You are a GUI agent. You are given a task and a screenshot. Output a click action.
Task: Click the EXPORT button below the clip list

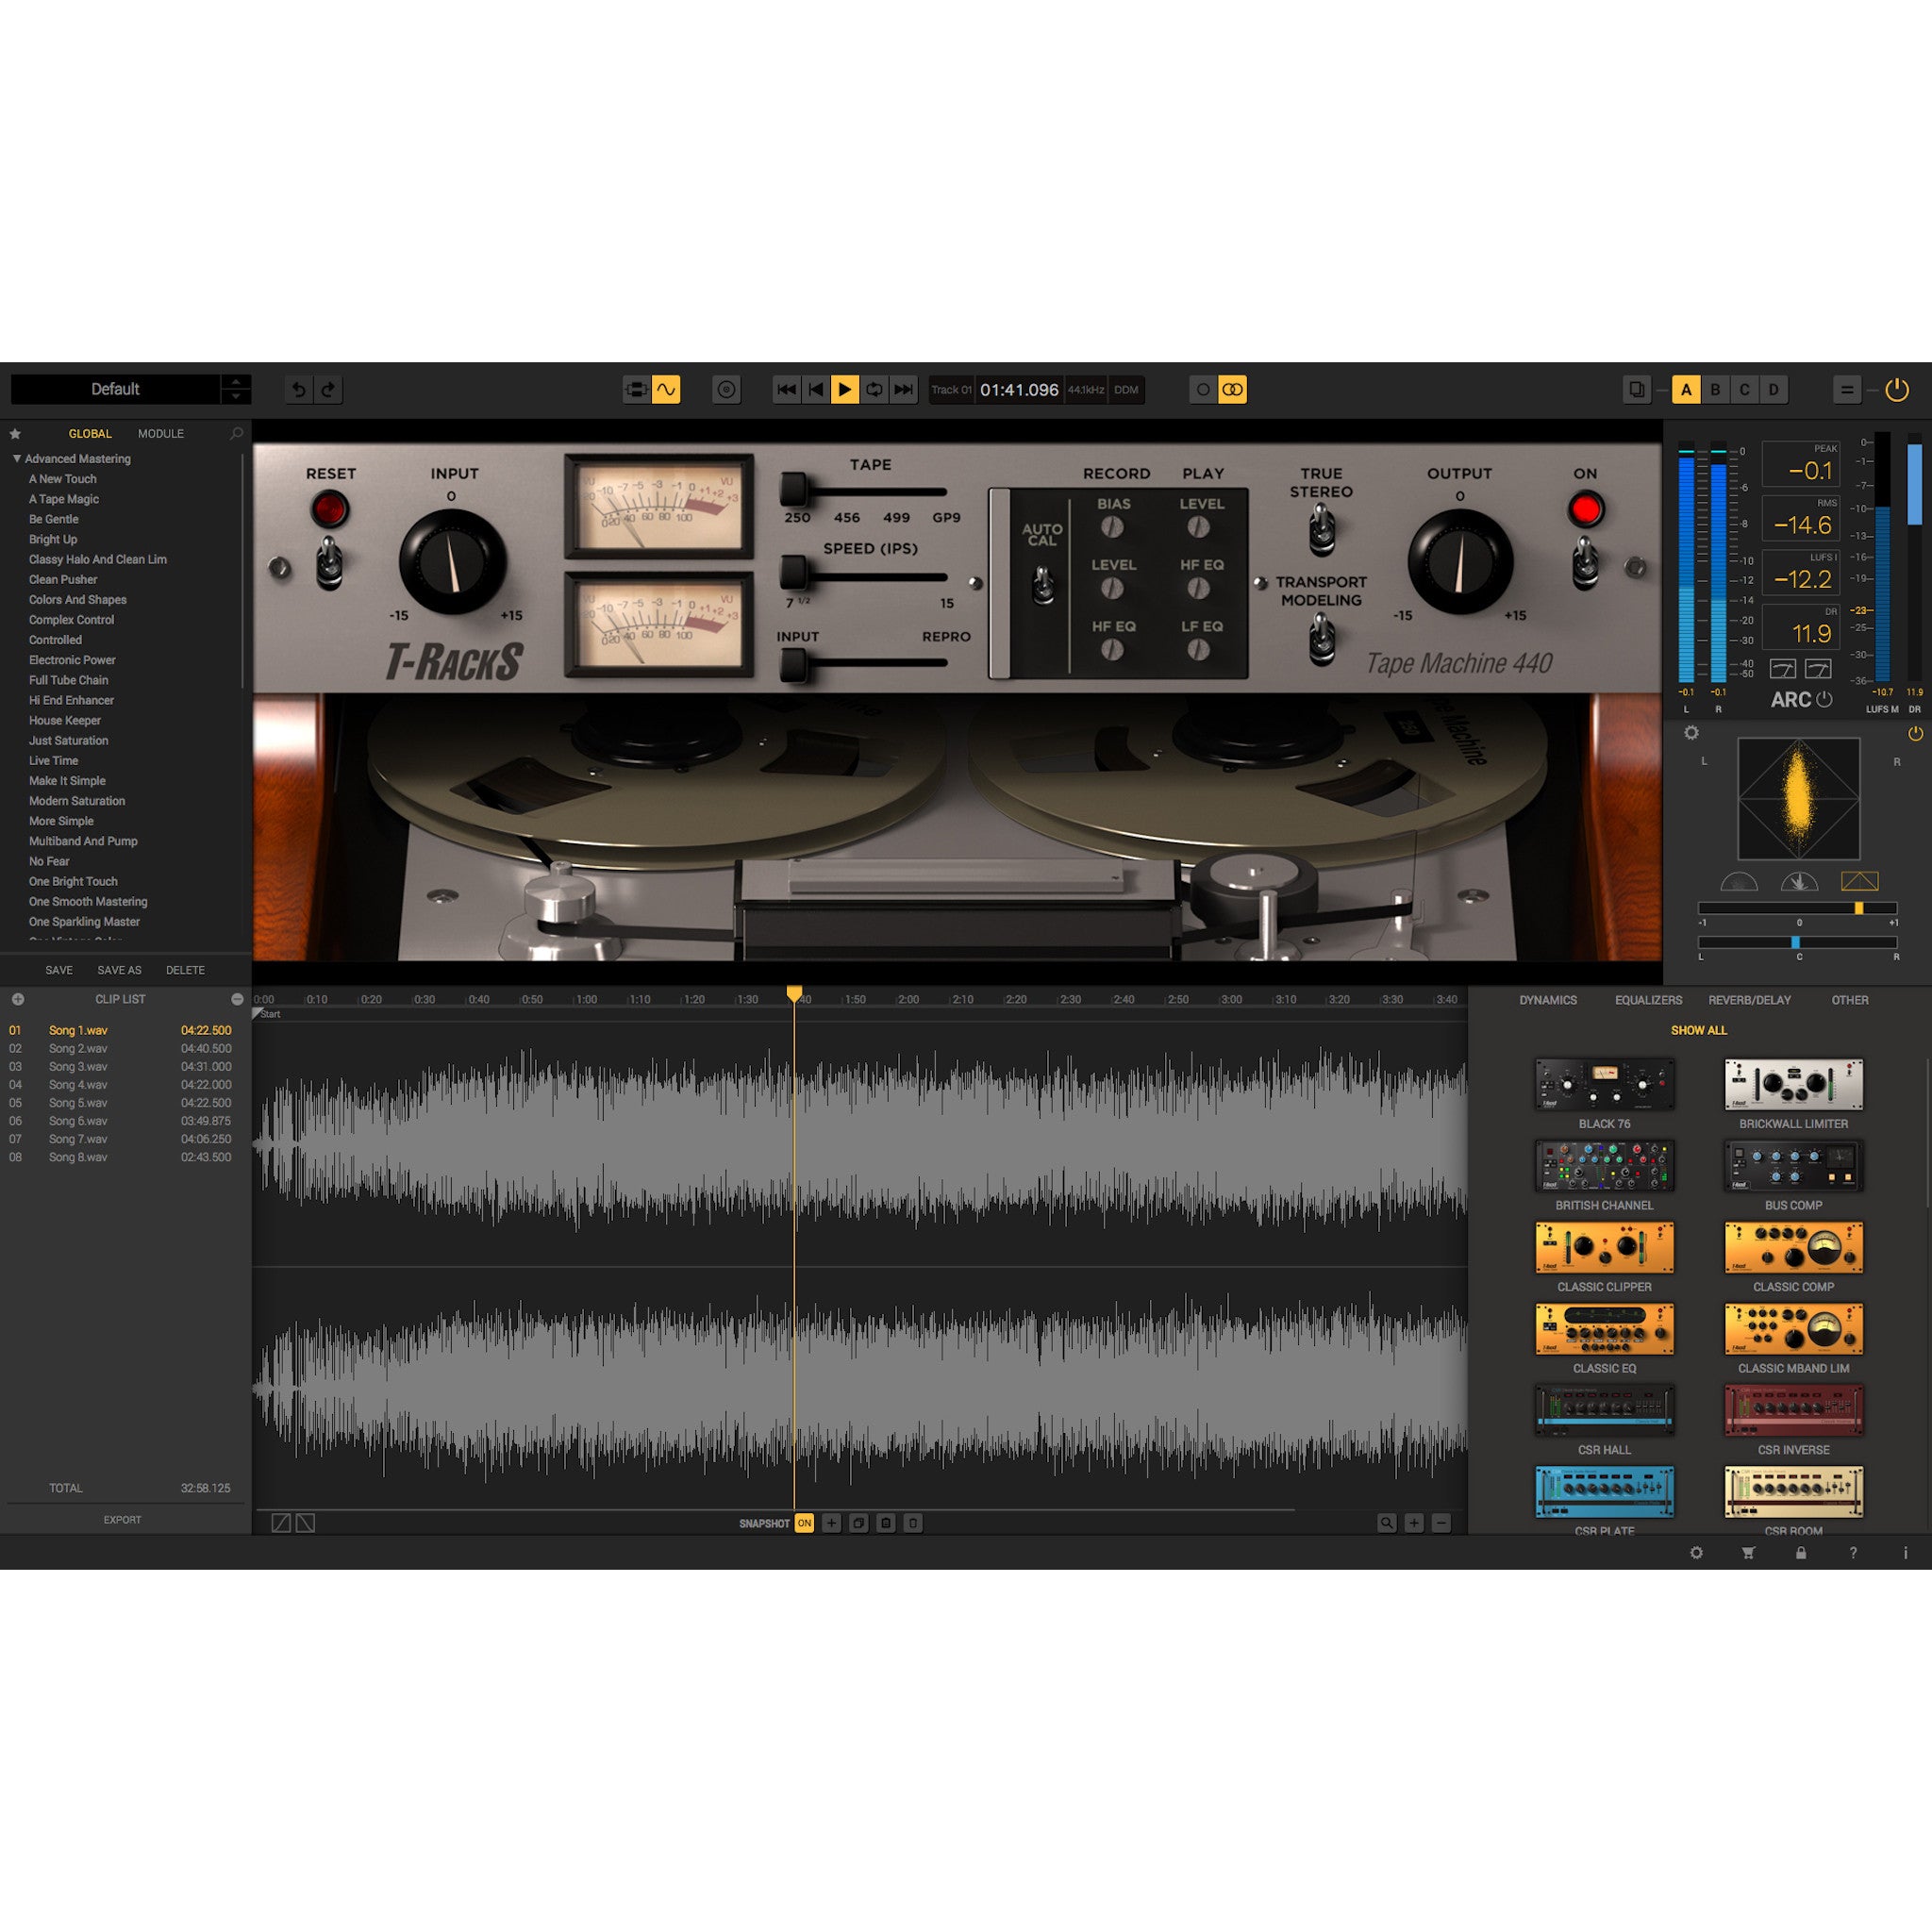[122, 1519]
